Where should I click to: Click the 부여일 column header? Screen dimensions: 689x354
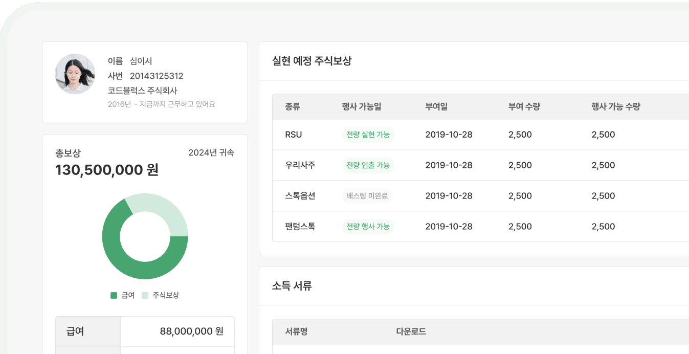(x=436, y=107)
